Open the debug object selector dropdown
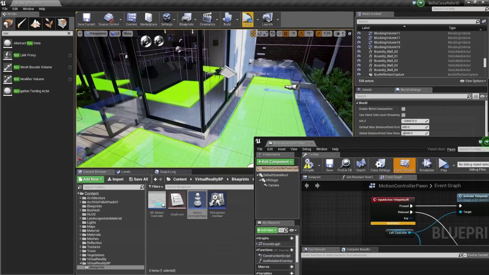 (473, 164)
